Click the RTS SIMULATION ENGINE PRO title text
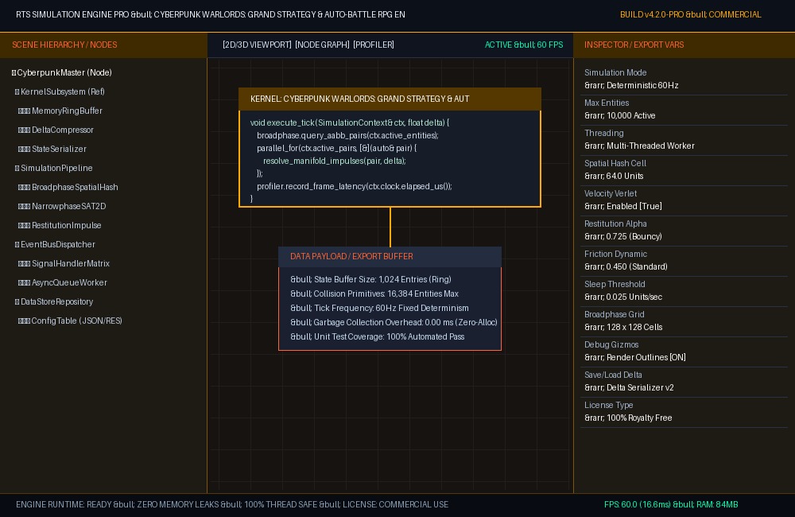The image size is (795, 517). 211,14
